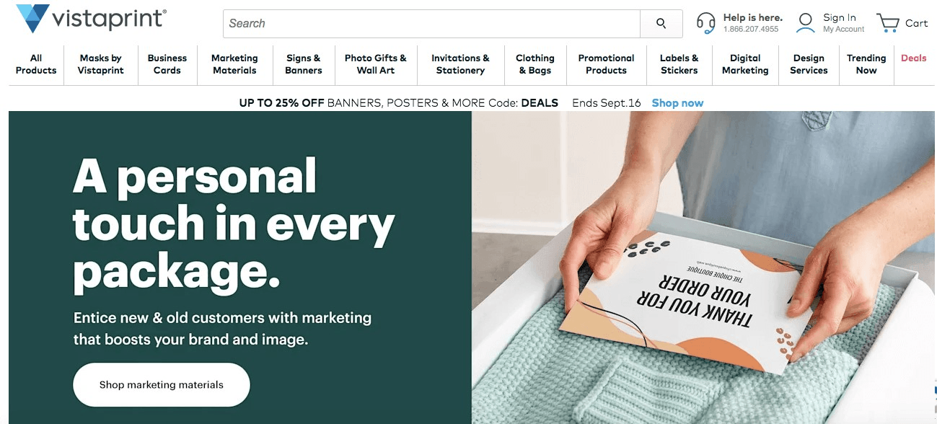
Task: Expand the Signs & Banners menu
Action: tap(304, 64)
